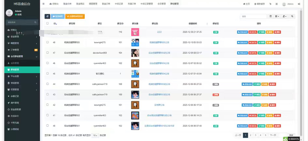Open 余额记录 in the sidebar
The height and width of the screenshot is (141, 308).
[x=22, y=96]
